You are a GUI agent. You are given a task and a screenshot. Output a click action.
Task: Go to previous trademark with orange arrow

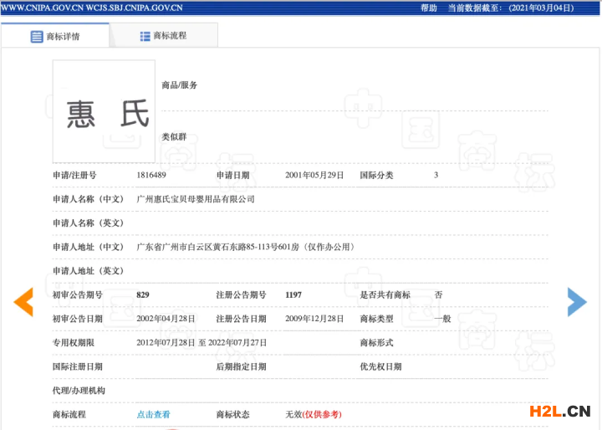(23, 302)
